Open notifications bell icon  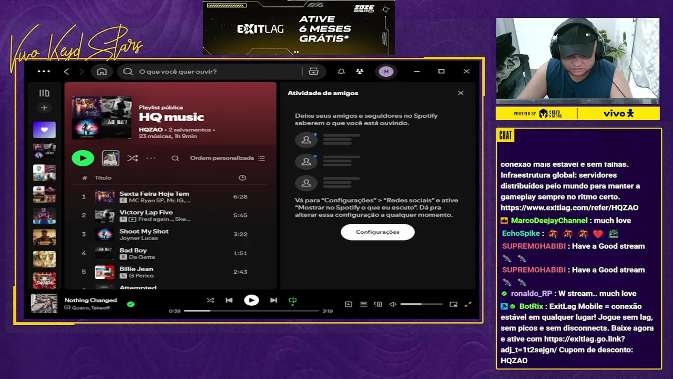(341, 72)
